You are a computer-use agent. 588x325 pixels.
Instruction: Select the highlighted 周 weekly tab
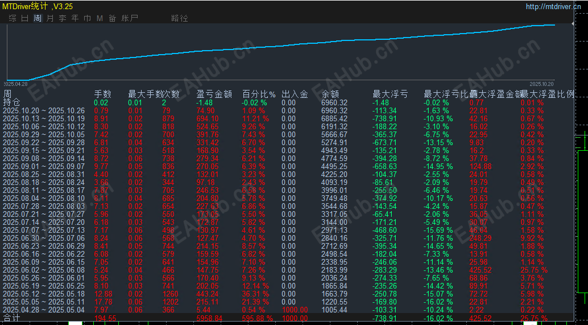pyautogui.click(x=38, y=18)
